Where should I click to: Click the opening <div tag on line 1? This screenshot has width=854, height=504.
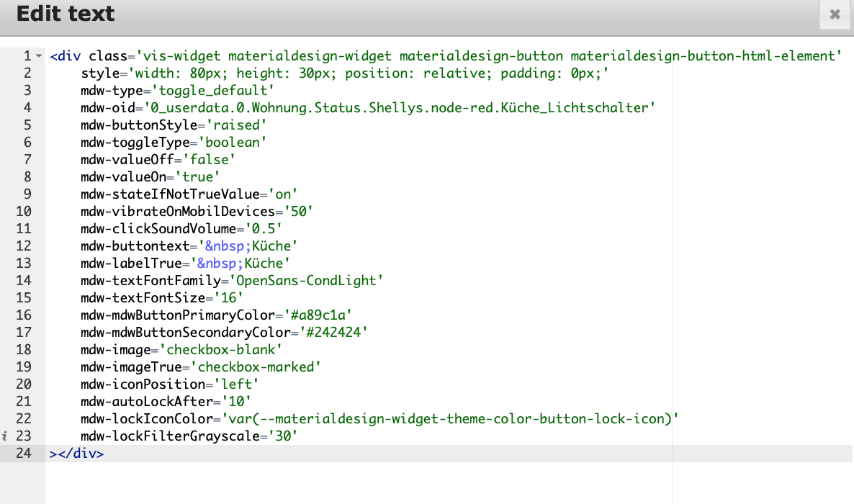[66, 56]
